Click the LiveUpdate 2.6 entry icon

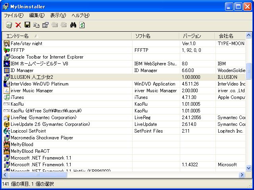[x=7, y=124]
